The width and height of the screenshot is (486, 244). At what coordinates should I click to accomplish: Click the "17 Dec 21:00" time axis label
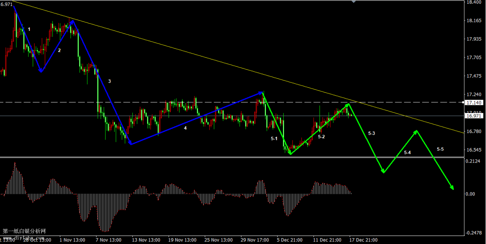coord(363,240)
